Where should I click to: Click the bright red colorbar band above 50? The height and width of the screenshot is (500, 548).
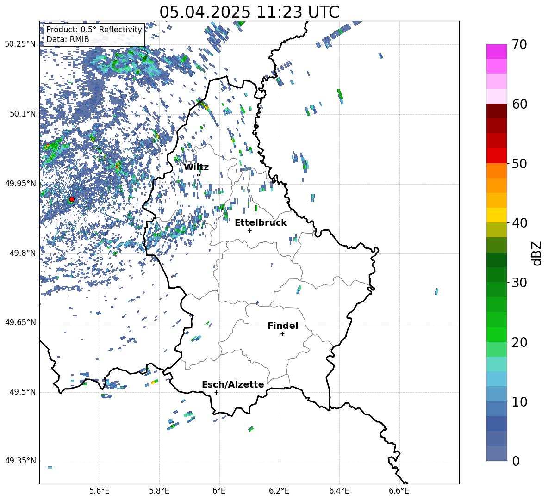[x=496, y=155]
